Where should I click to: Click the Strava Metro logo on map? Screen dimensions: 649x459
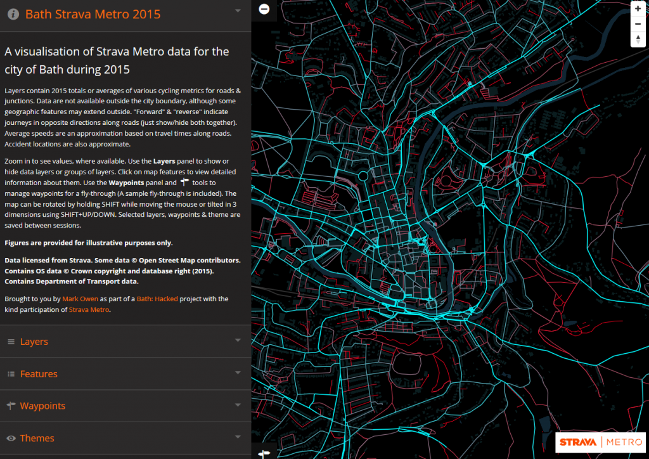pos(600,442)
